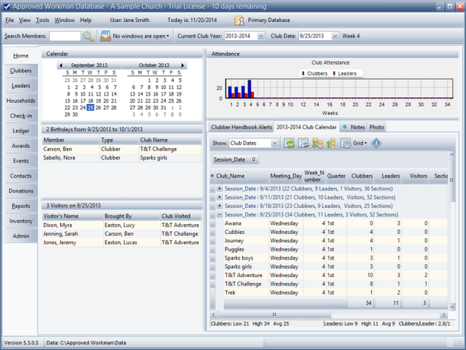Click the green refresh icon in calendar toolbar
This screenshot has width=466, height=350.
(289, 143)
